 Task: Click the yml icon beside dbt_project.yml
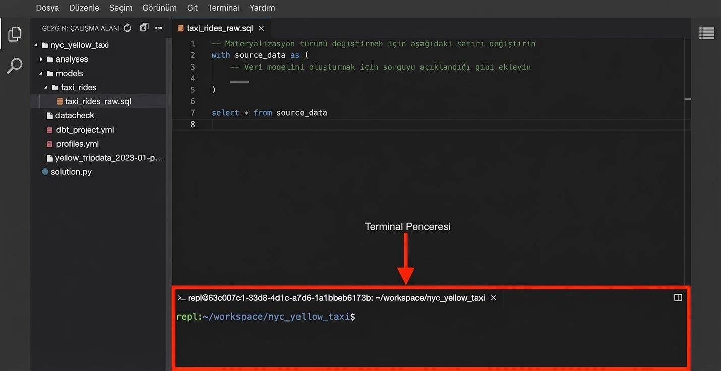pyautogui.click(x=49, y=130)
